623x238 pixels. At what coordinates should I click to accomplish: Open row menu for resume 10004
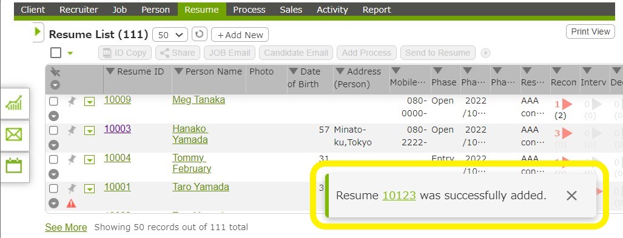[90, 160]
